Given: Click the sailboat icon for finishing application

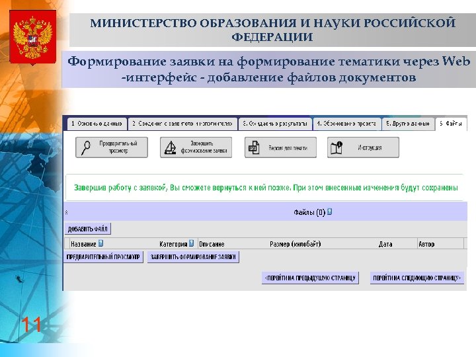Looking at the screenshot, I should point(171,148).
